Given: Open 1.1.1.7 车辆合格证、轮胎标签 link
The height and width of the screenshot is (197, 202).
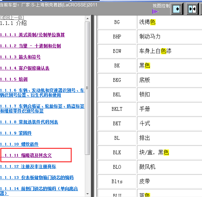Looking at the screenshot, I should point(42,108).
